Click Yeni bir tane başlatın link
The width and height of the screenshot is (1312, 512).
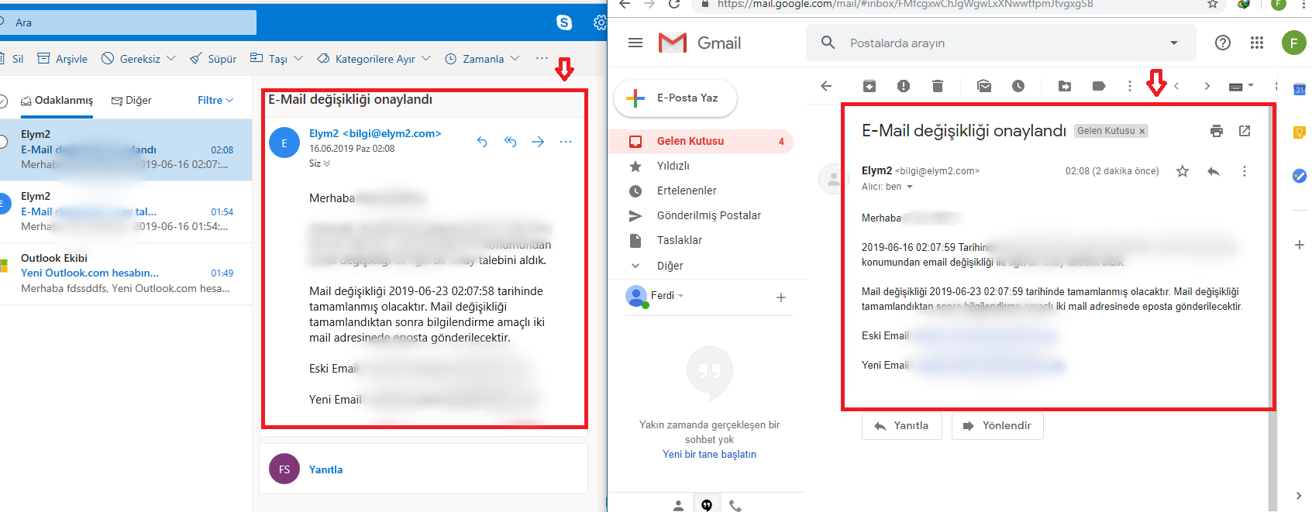tap(709, 455)
